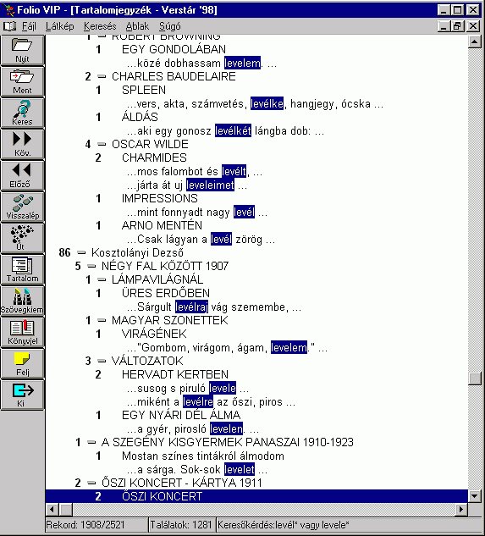Activate the Szövegkiem highlighter tool
This screenshot has width=485, height=536.
pyautogui.click(x=23, y=301)
